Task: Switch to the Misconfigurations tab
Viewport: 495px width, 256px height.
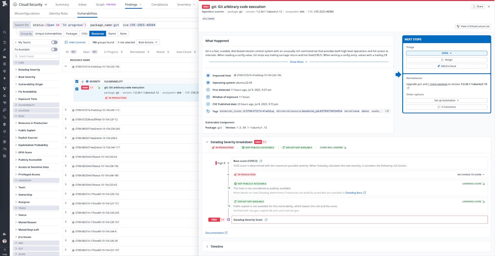Action: coord(27,13)
